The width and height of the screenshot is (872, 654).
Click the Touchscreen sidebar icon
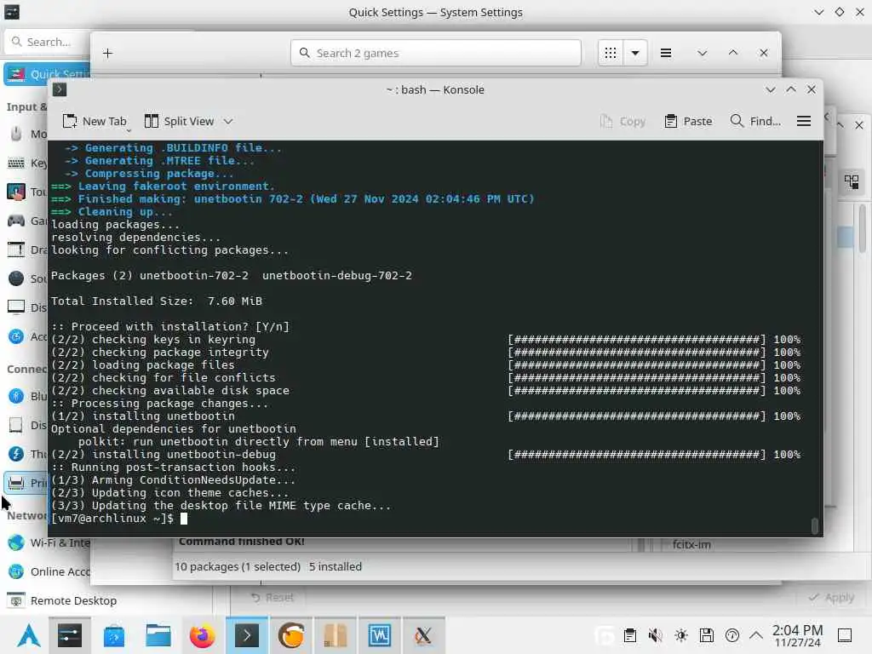16,192
